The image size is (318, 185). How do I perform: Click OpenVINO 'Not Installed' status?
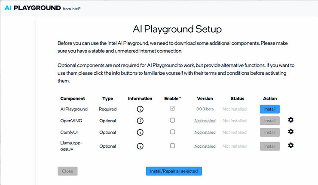(235, 121)
